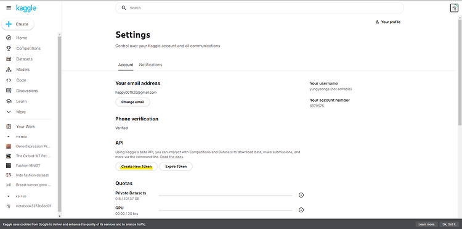
Task: Click the Discussions icon in sidebar
Action: (9, 91)
